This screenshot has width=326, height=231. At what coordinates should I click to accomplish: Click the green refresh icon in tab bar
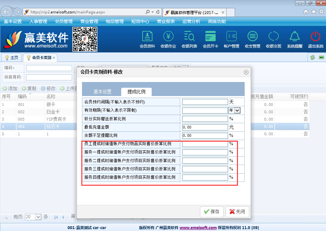point(313,57)
